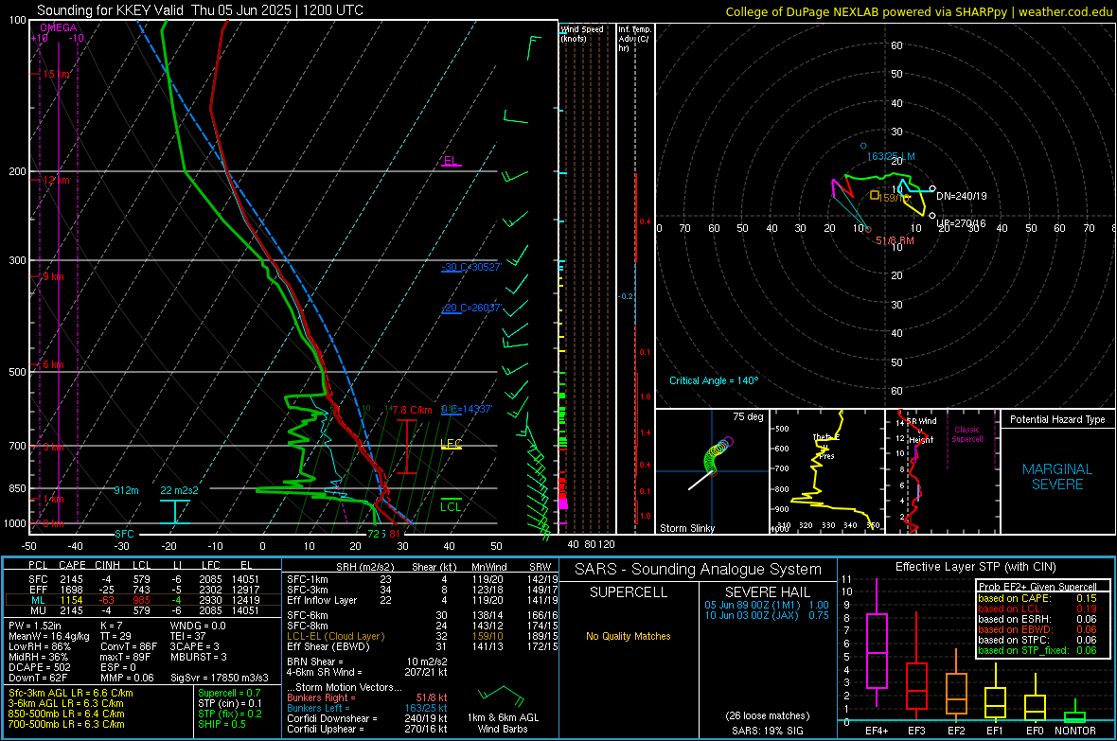Click the 05 Jun 89 00Z (1M1) hail match
The width and height of the screenshot is (1117, 741).
tap(767, 605)
